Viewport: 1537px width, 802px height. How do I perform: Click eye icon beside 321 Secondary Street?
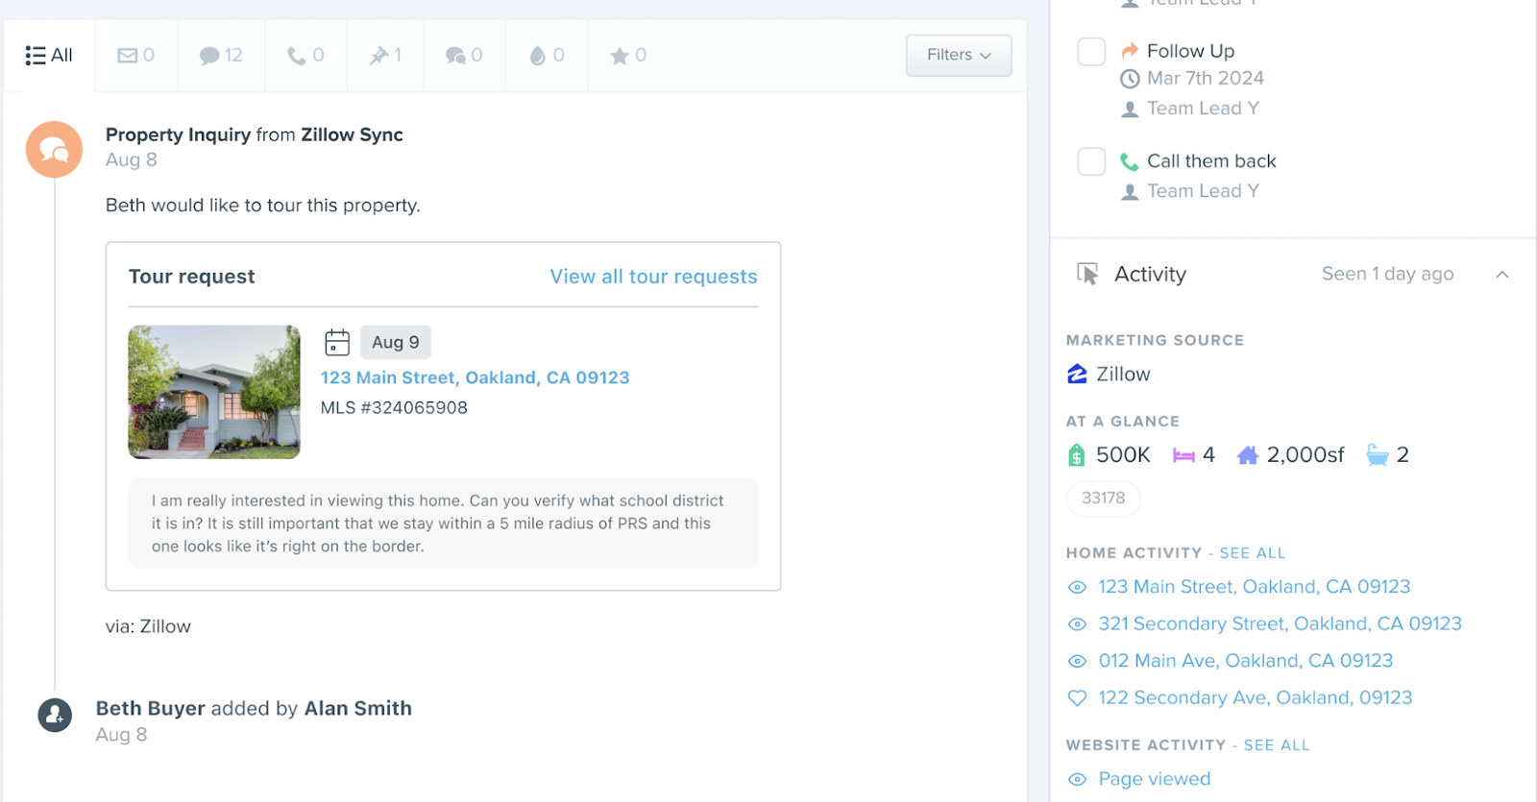[1077, 624]
